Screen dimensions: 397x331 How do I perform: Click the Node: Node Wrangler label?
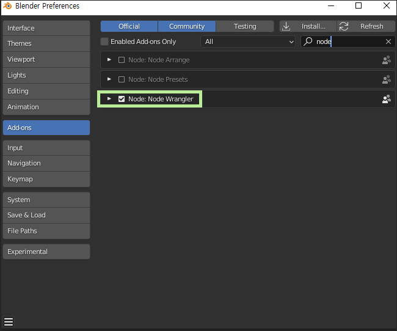161,99
